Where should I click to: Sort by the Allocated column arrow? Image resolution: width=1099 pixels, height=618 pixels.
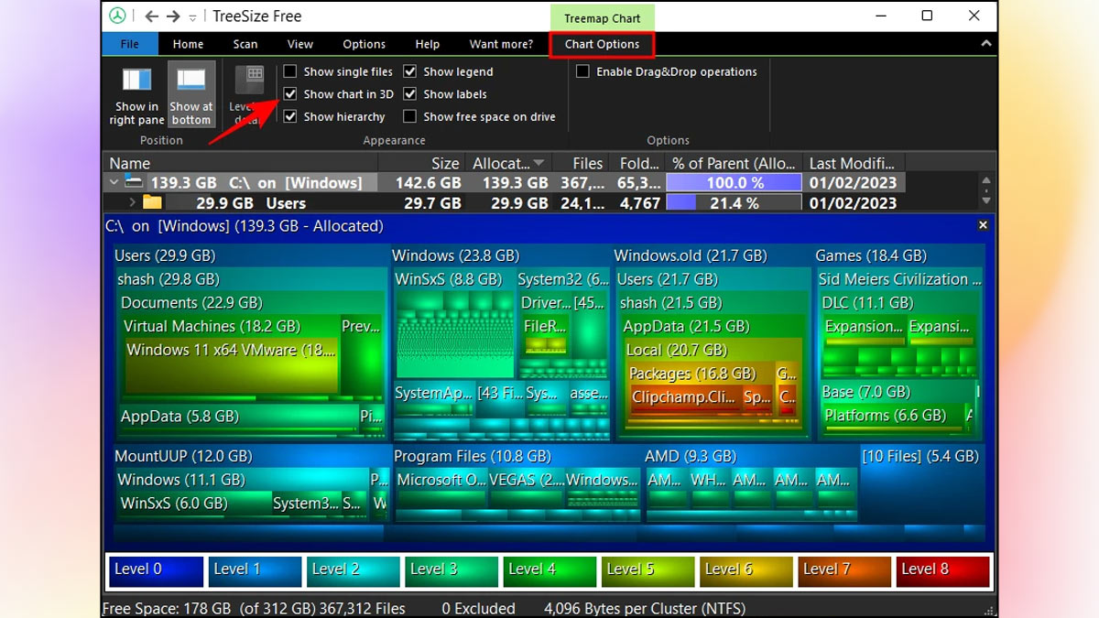pos(539,163)
